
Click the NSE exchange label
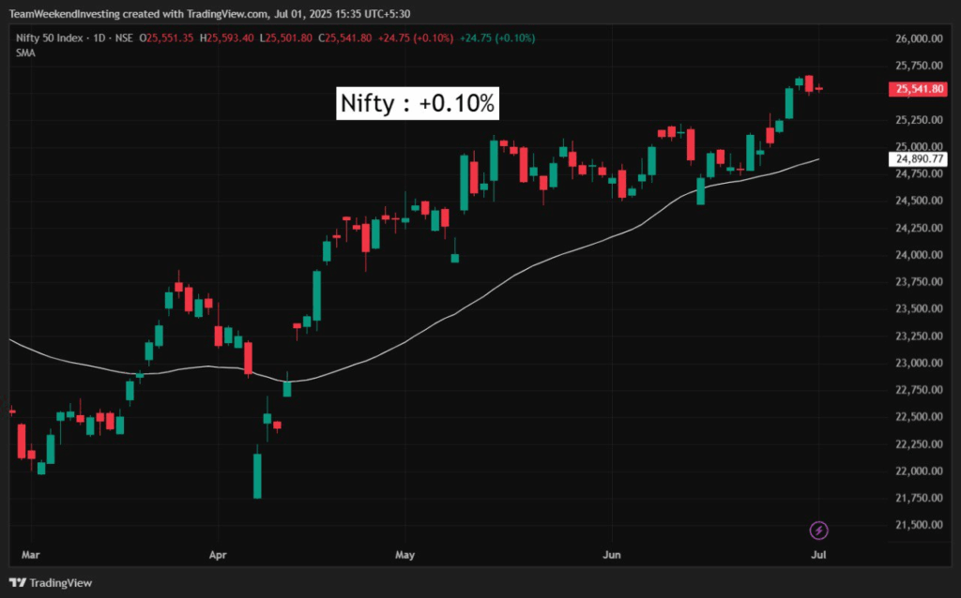[x=124, y=37]
